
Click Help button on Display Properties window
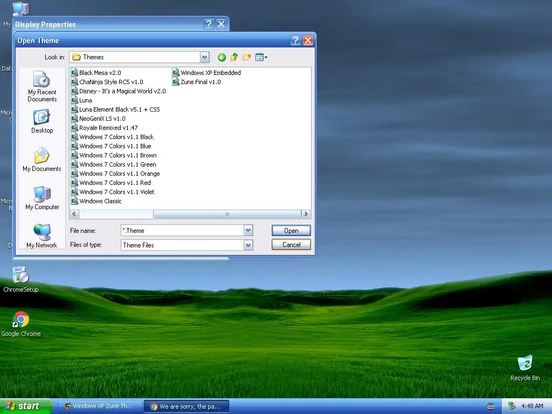[209, 24]
